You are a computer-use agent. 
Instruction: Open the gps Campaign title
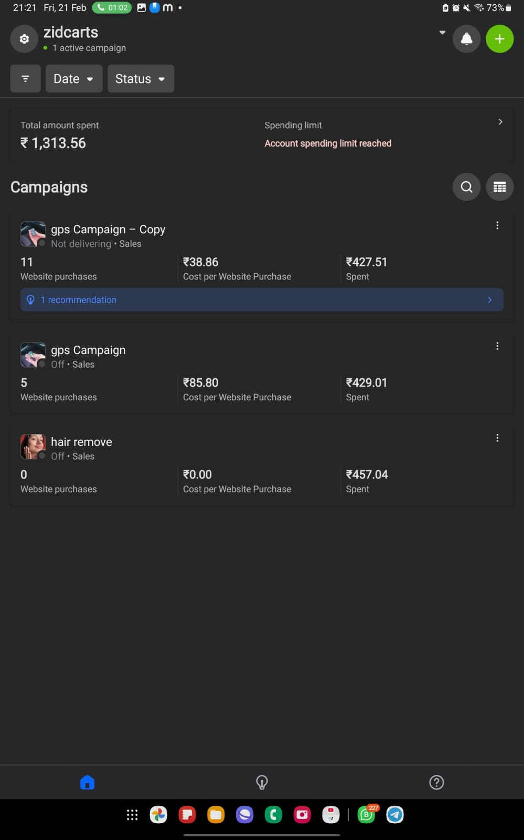click(x=88, y=350)
